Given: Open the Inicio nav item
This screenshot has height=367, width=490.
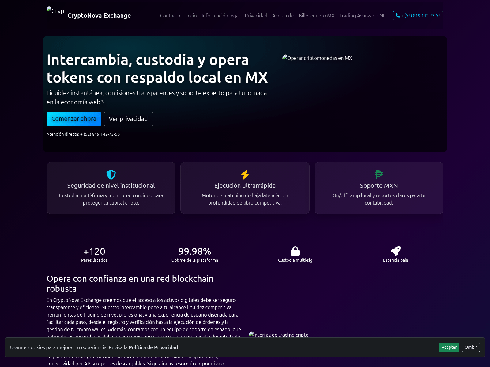Looking at the screenshot, I should [x=191, y=16].
